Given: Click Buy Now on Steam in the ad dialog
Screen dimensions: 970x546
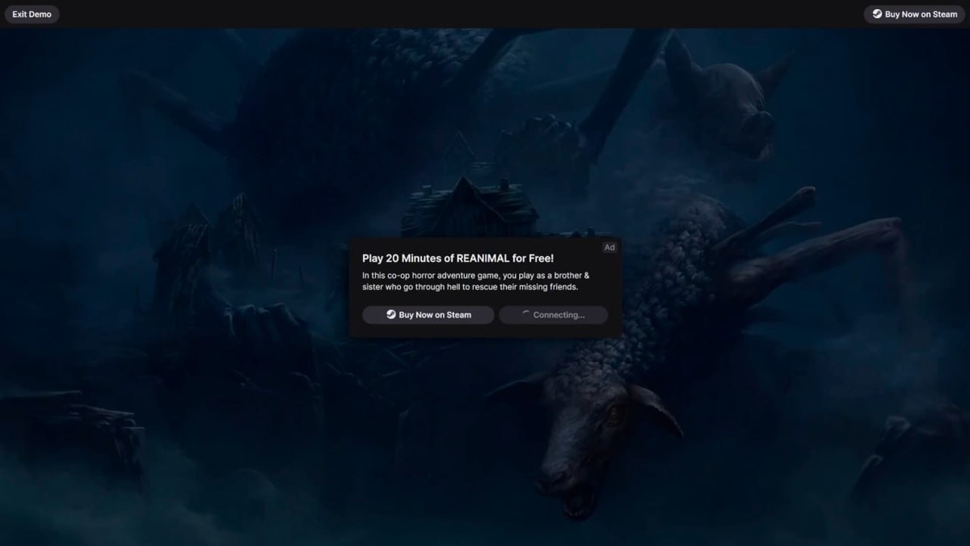Looking at the screenshot, I should pyautogui.click(x=428, y=315).
